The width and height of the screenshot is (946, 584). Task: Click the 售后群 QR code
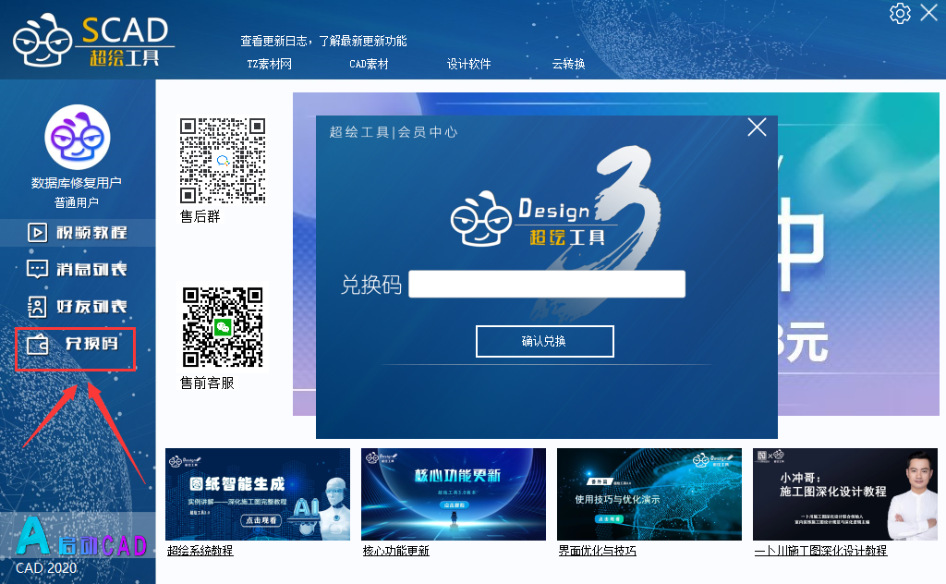click(223, 161)
